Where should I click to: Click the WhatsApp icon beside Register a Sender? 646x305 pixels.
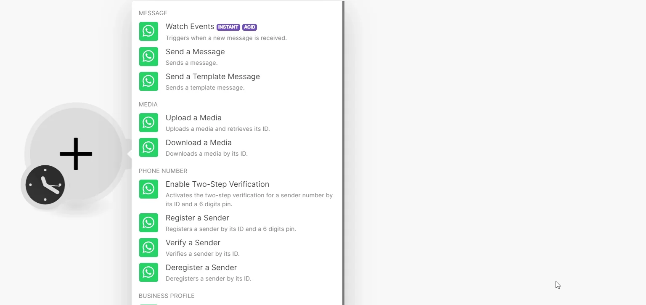pyautogui.click(x=148, y=223)
